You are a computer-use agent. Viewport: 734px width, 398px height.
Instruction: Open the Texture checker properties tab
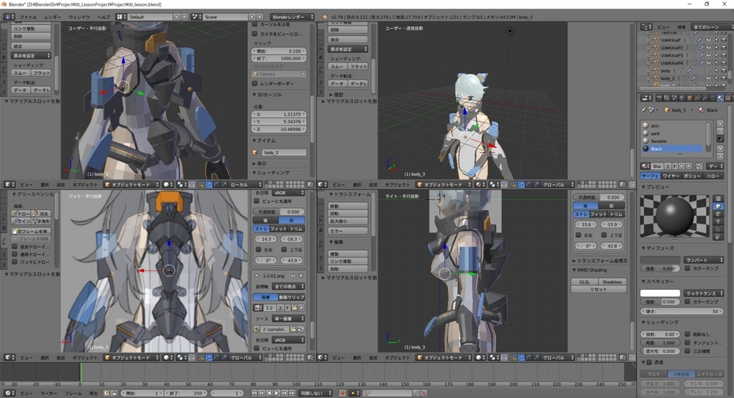click(728, 98)
